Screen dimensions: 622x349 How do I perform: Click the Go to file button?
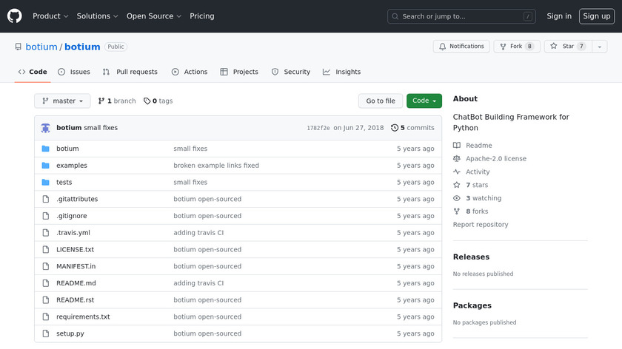coord(381,101)
